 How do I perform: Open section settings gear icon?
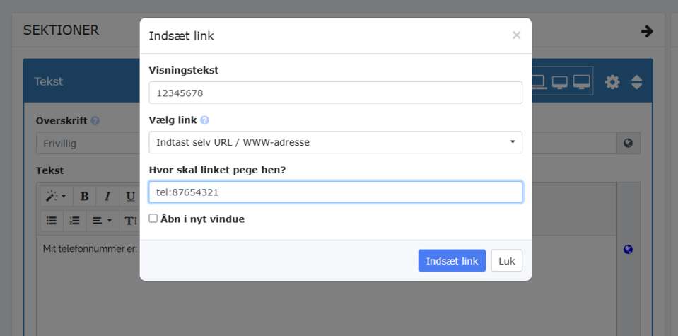(612, 82)
